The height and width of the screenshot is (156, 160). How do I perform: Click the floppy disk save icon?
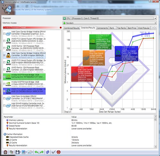(18, 152)
